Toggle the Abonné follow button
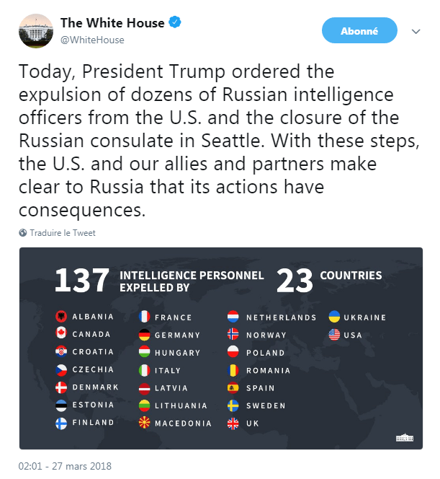This screenshot has height=479, width=440. pyautogui.click(x=359, y=31)
